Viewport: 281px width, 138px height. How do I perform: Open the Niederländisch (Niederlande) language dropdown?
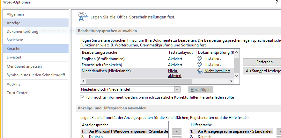[x=177, y=89]
